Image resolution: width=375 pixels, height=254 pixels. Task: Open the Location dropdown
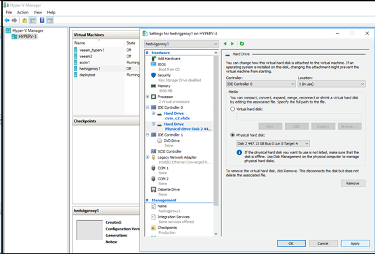pos(332,84)
